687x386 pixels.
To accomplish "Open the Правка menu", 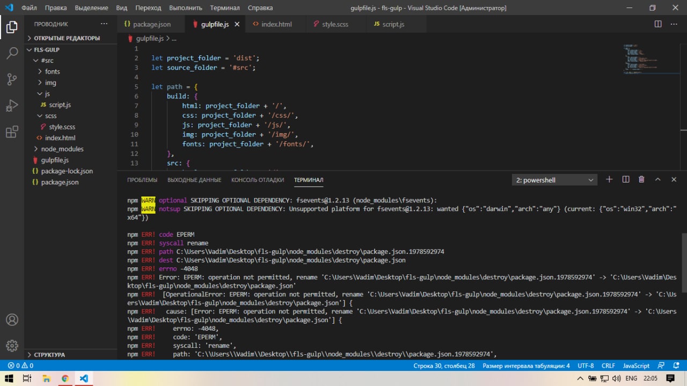I will [56, 8].
